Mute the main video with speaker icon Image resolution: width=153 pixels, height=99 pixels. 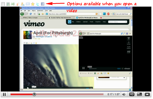124,94
